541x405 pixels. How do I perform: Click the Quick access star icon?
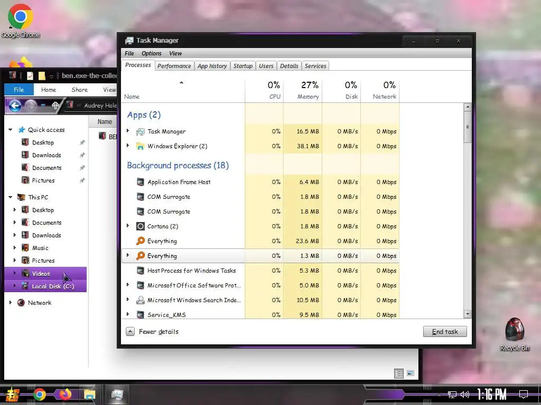[22, 130]
